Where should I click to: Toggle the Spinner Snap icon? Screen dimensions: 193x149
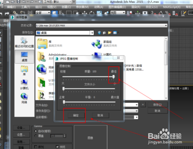pos(175,13)
